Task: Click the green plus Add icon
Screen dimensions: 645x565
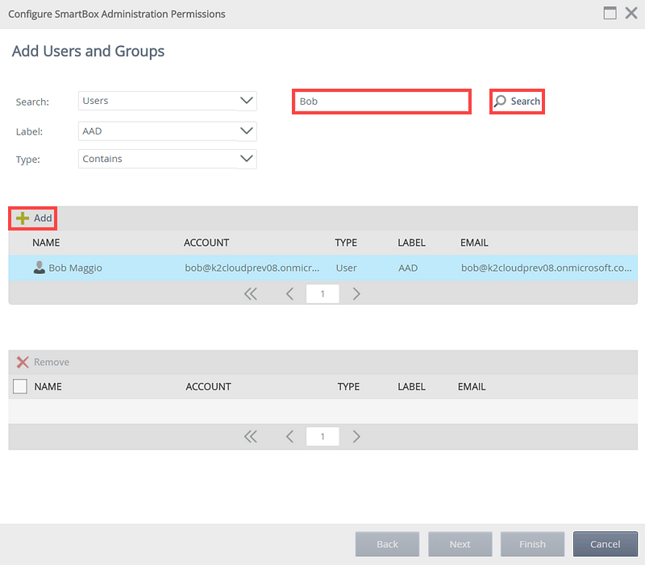Action: [x=23, y=218]
